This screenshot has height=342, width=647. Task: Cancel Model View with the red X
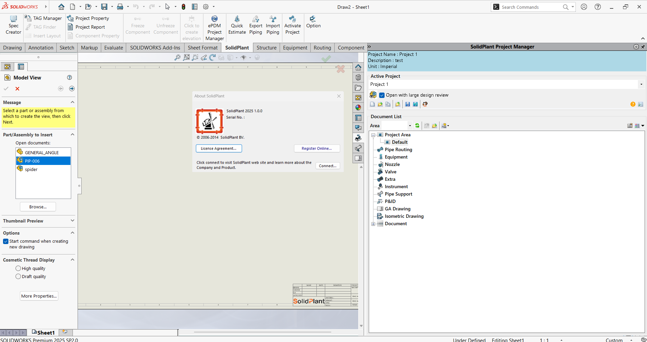point(17,89)
